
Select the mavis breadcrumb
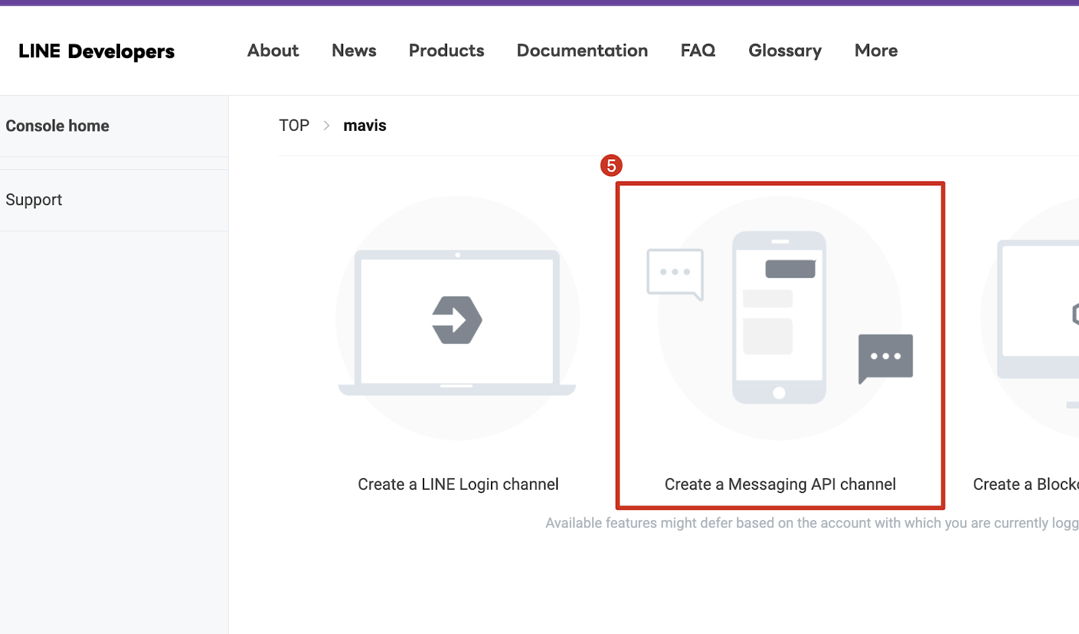[x=365, y=125]
